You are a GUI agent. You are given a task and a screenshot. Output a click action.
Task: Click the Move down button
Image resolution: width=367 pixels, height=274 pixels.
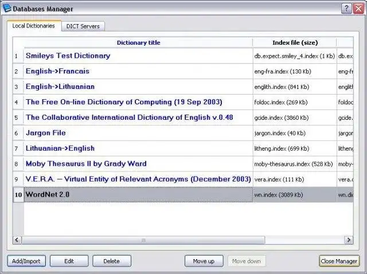coord(247,261)
